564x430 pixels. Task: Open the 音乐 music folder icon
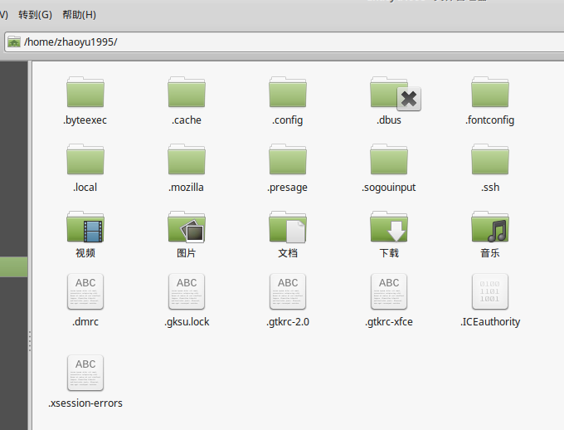tap(490, 227)
